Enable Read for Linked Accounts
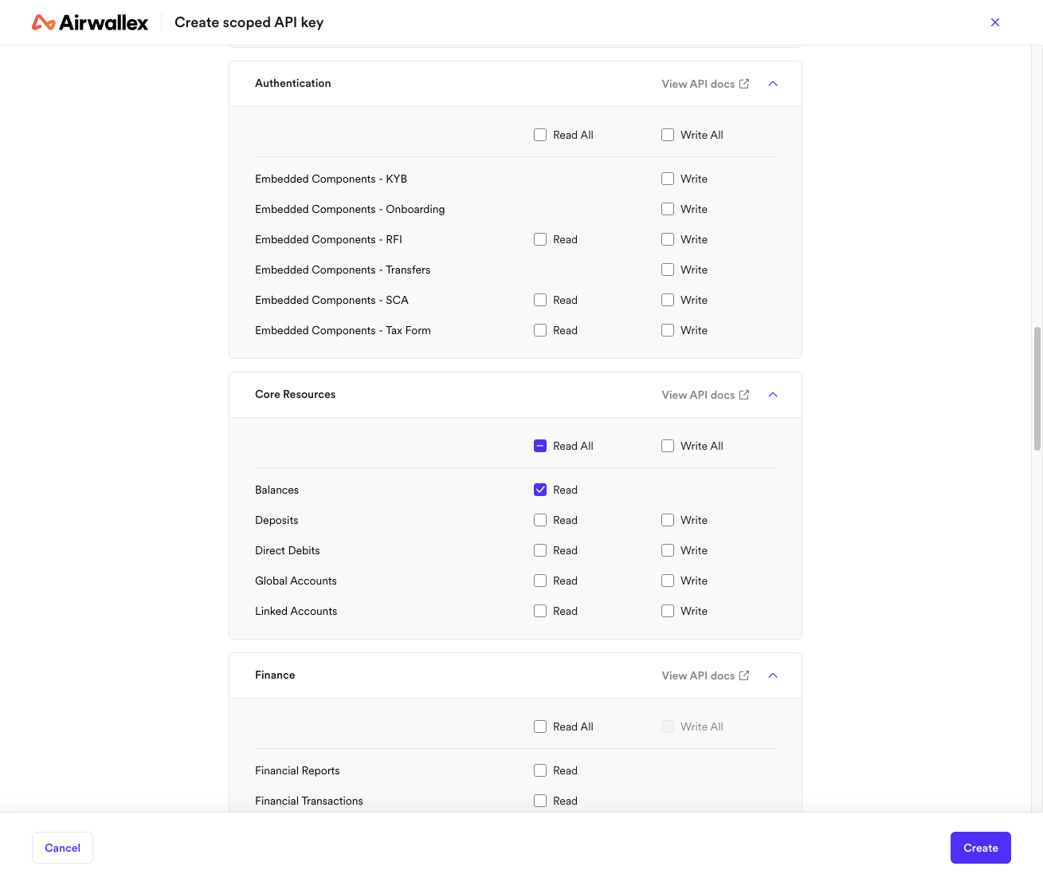1043x882 pixels. coord(540,611)
